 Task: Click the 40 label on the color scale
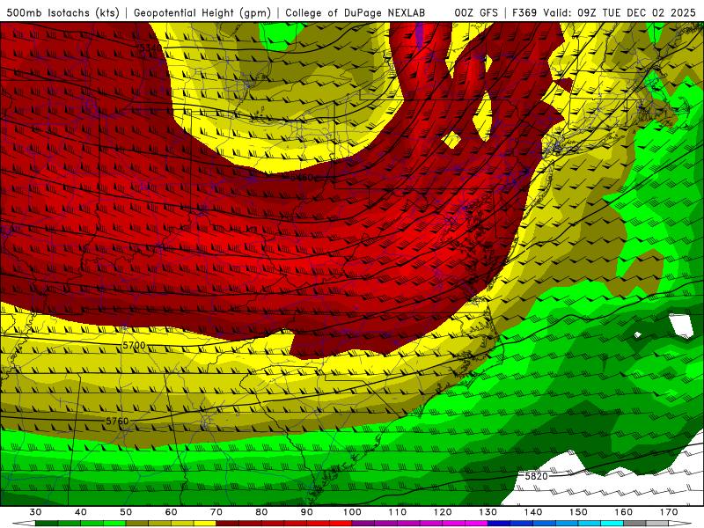pyautogui.click(x=81, y=512)
